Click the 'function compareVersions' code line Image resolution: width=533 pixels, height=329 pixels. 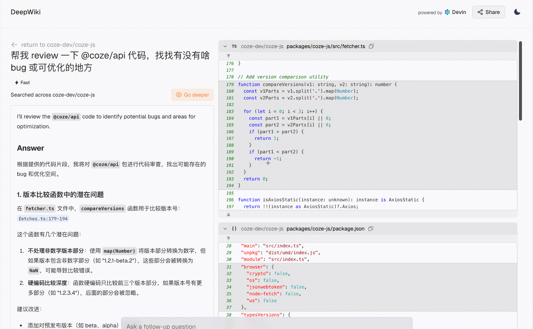pyautogui.click(x=317, y=84)
